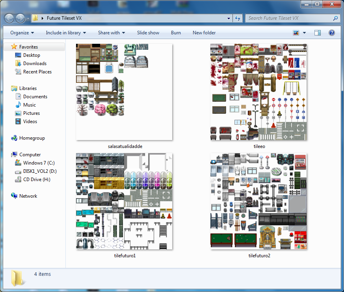Open Downloads from Favorites
The width and height of the screenshot is (344, 292).
[35, 64]
